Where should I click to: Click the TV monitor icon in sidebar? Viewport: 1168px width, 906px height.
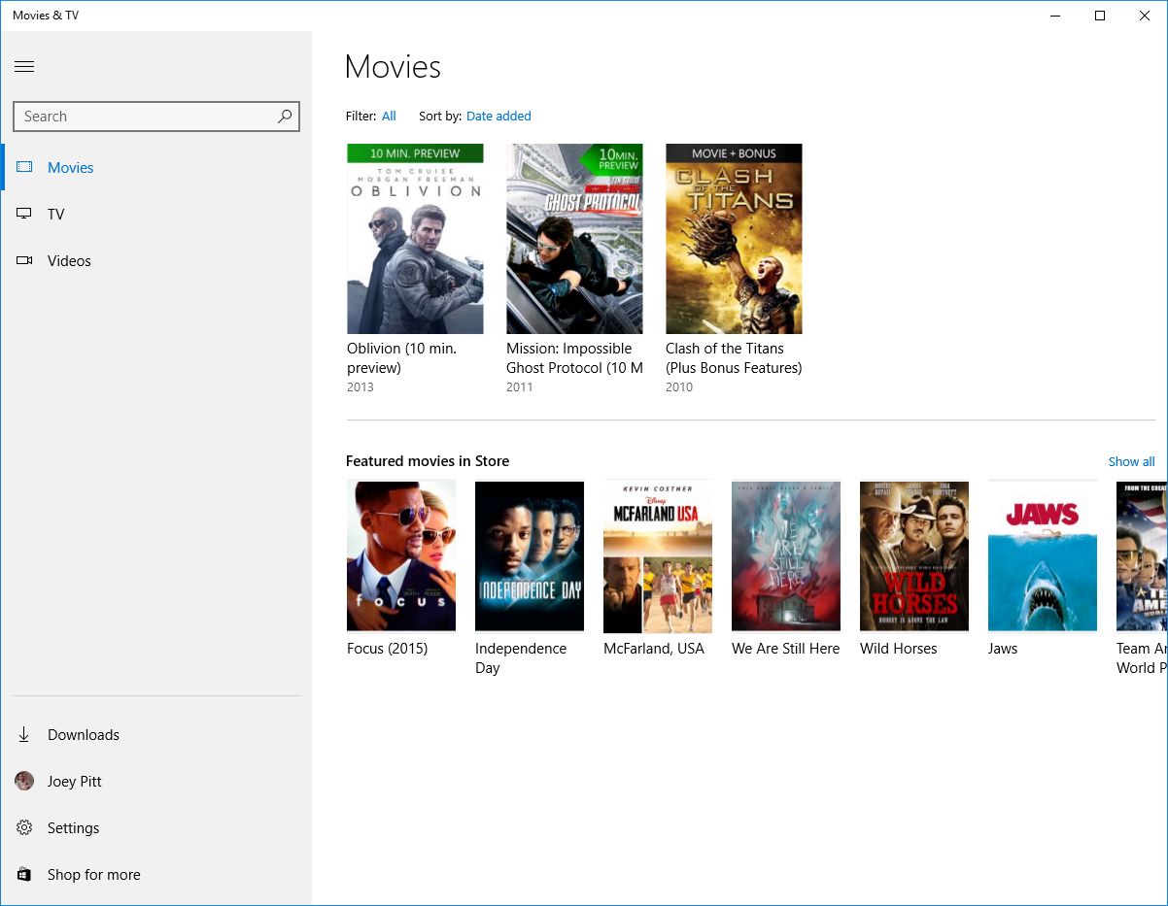click(x=23, y=214)
